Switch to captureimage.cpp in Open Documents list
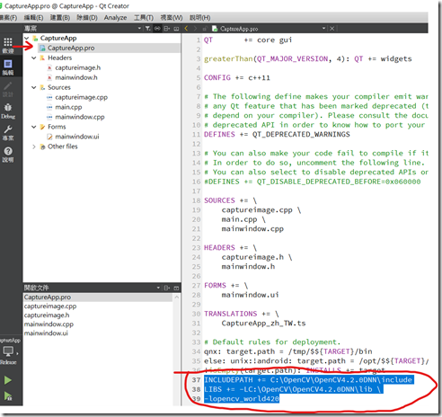The height and width of the screenshot is (417, 442). [50, 306]
